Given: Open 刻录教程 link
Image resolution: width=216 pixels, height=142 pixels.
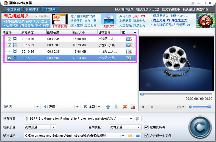Looking at the screenshot, I should [x=125, y=21].
